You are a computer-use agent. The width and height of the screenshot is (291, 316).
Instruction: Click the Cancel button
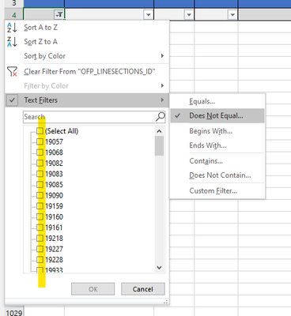click(x=143, y=289)
